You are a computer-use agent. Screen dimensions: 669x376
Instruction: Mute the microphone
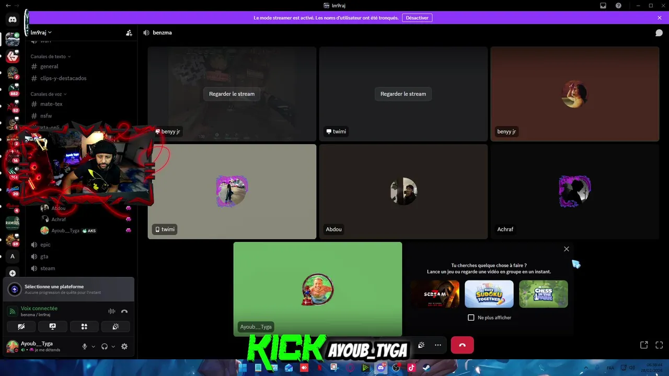(85, 346)
